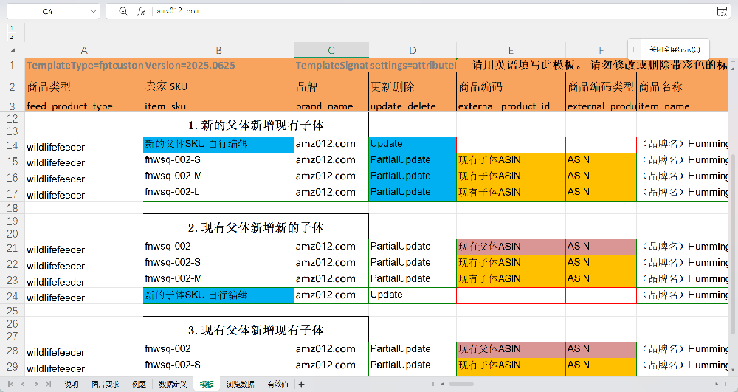
Task: Go to the next sheet with the arrow
Action: click(35, 384)
